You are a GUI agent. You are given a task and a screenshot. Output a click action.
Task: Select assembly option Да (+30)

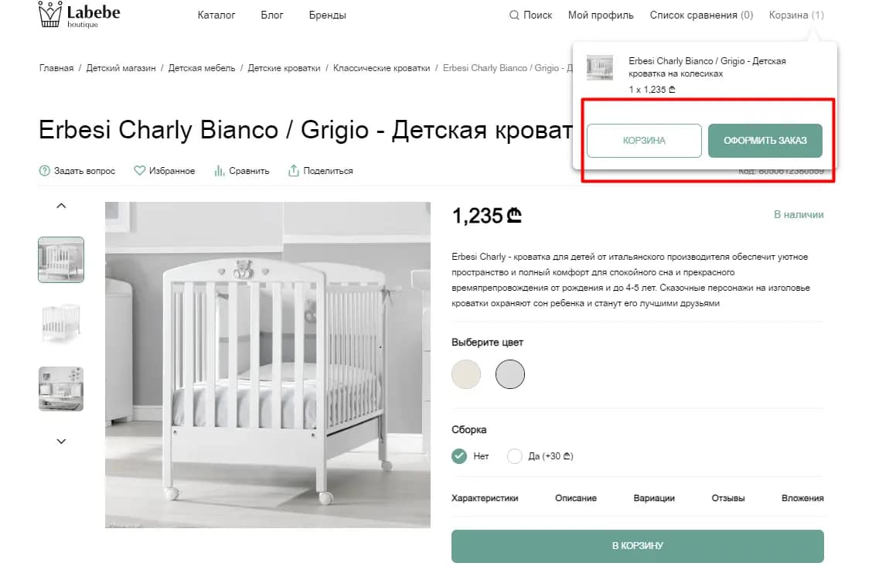pyautogui.click(x=515, y=456)
